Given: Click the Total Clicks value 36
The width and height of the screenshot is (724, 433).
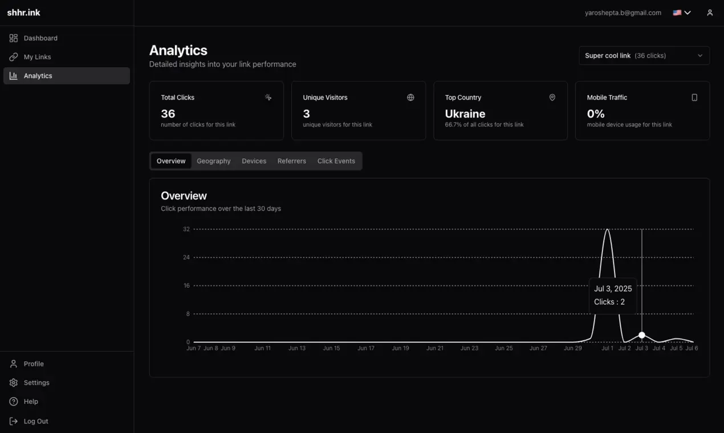Looking at the screenshot, I should tap(168, 113).
